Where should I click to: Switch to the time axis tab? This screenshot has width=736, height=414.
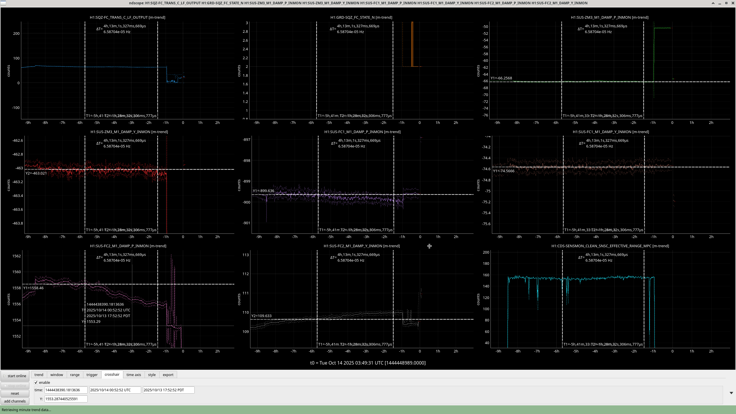pos(134,375)
